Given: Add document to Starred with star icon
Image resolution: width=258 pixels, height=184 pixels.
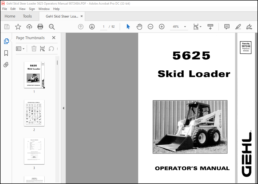Looking at the screenshot, I should [18, 27].
